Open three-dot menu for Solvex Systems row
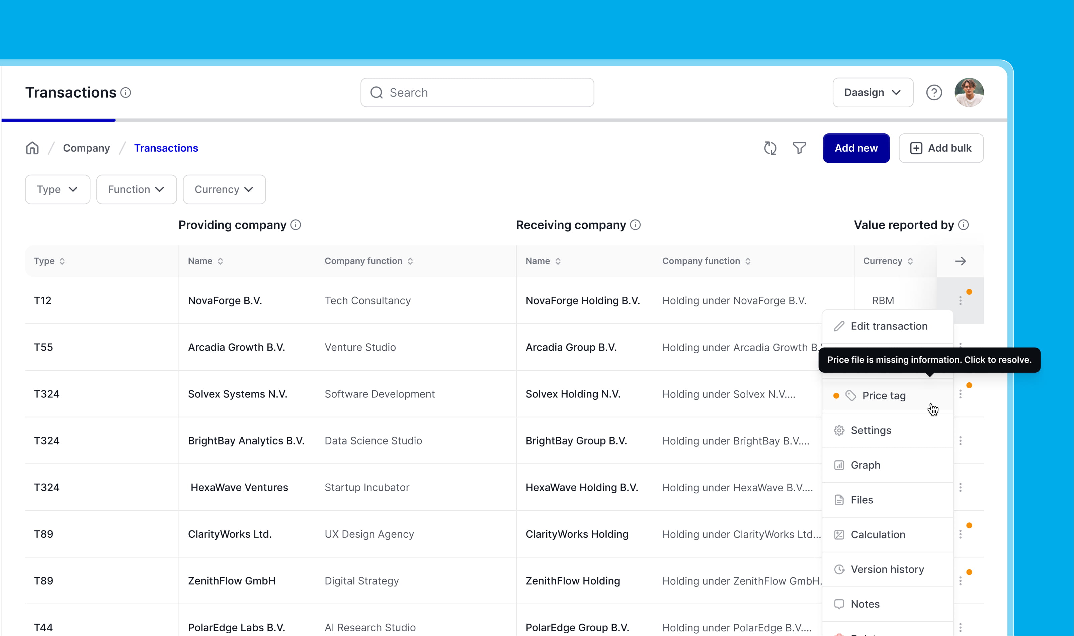The image size is (1074, 636). 960,394
